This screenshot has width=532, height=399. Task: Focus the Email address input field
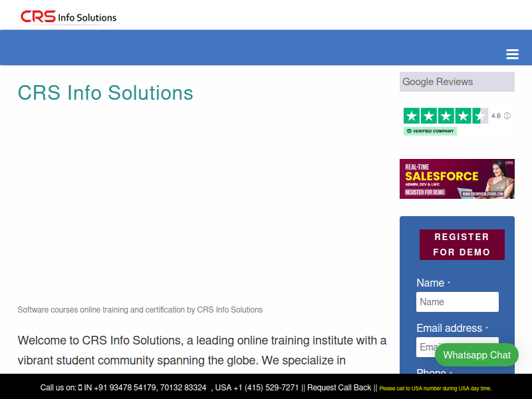click(x=458, y=346)
